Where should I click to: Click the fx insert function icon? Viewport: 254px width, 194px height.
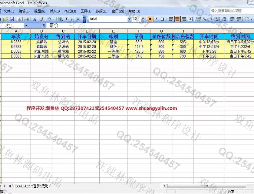tap(44, 26)
